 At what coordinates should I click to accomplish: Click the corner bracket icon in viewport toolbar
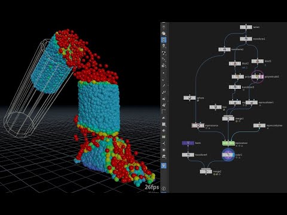[164, 111]
